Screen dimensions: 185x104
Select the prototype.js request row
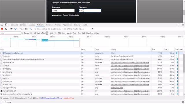92,69
